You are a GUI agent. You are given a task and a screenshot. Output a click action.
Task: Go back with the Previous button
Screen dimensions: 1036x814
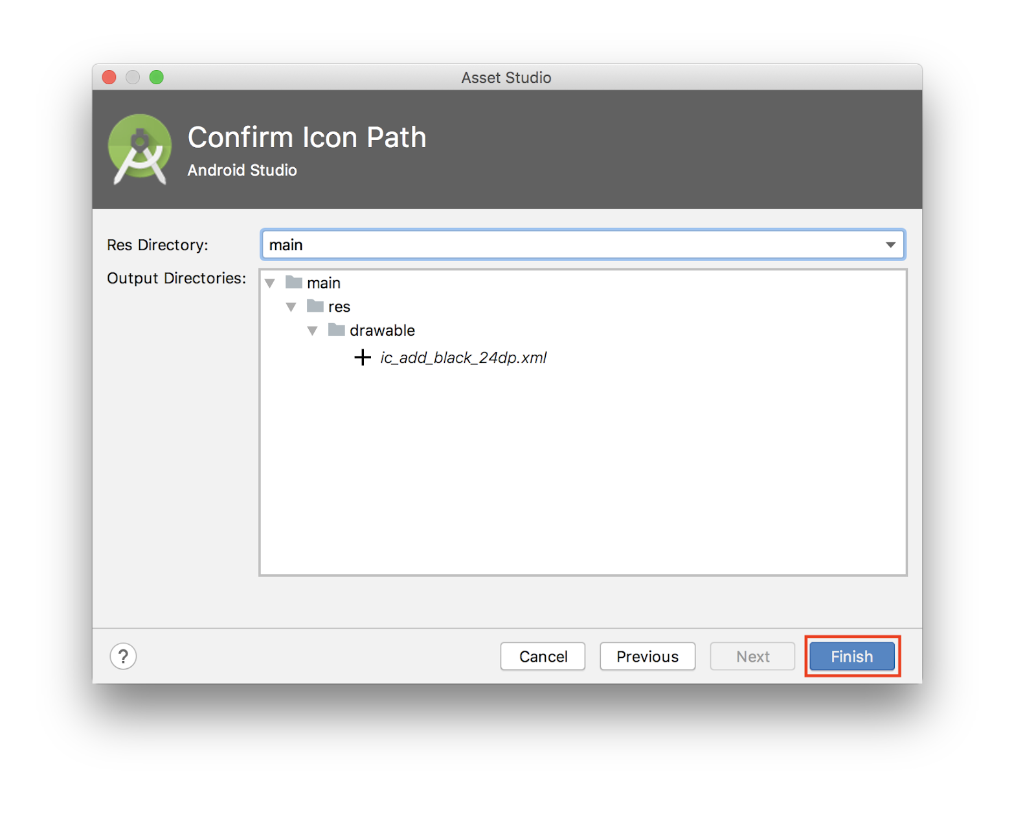point(647,657)
